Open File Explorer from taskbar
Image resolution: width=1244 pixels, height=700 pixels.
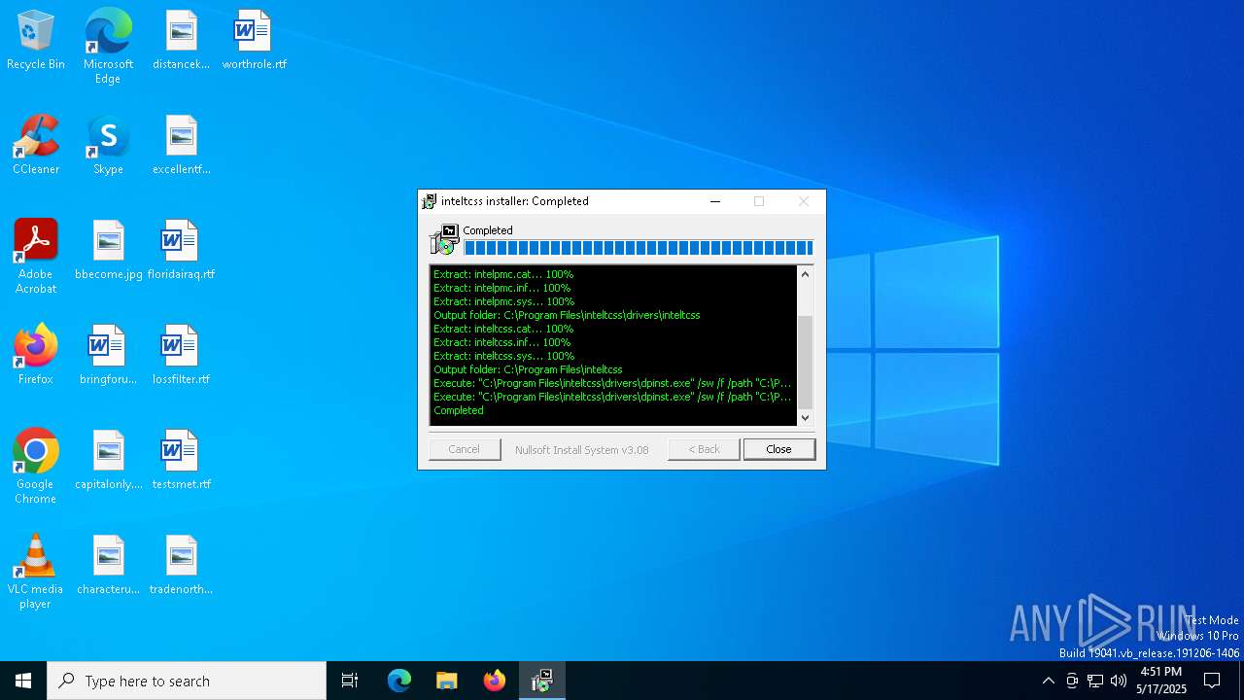click(x=446, y=681)
